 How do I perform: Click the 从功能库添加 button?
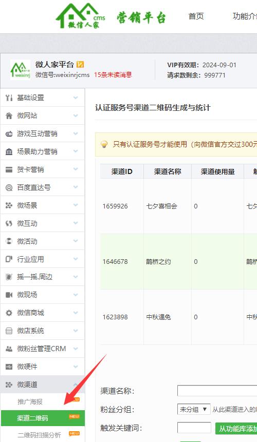(236, 429)
